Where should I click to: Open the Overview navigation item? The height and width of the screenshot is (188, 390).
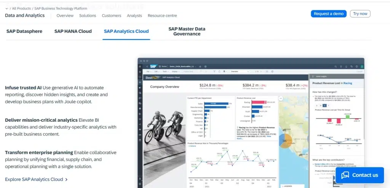65,16
